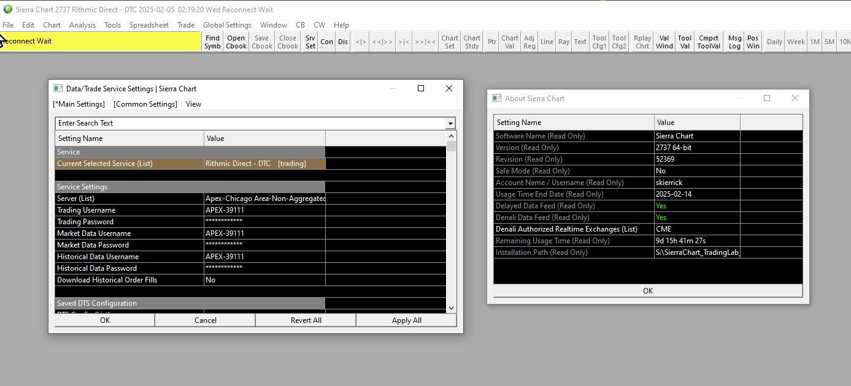Open the Server list value field
851x386 pixels.
[264, 199]
